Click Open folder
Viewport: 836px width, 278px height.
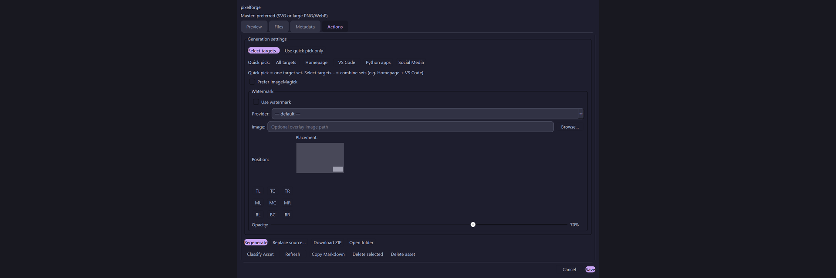361,242
